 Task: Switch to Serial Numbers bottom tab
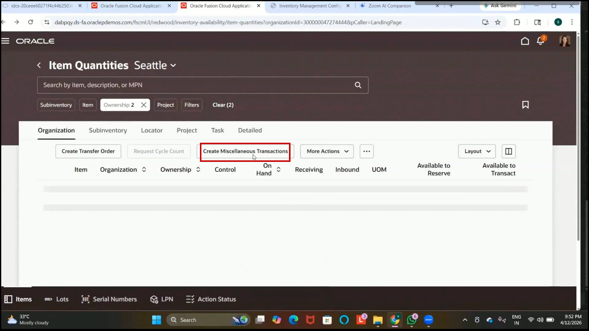coord(109,299)
